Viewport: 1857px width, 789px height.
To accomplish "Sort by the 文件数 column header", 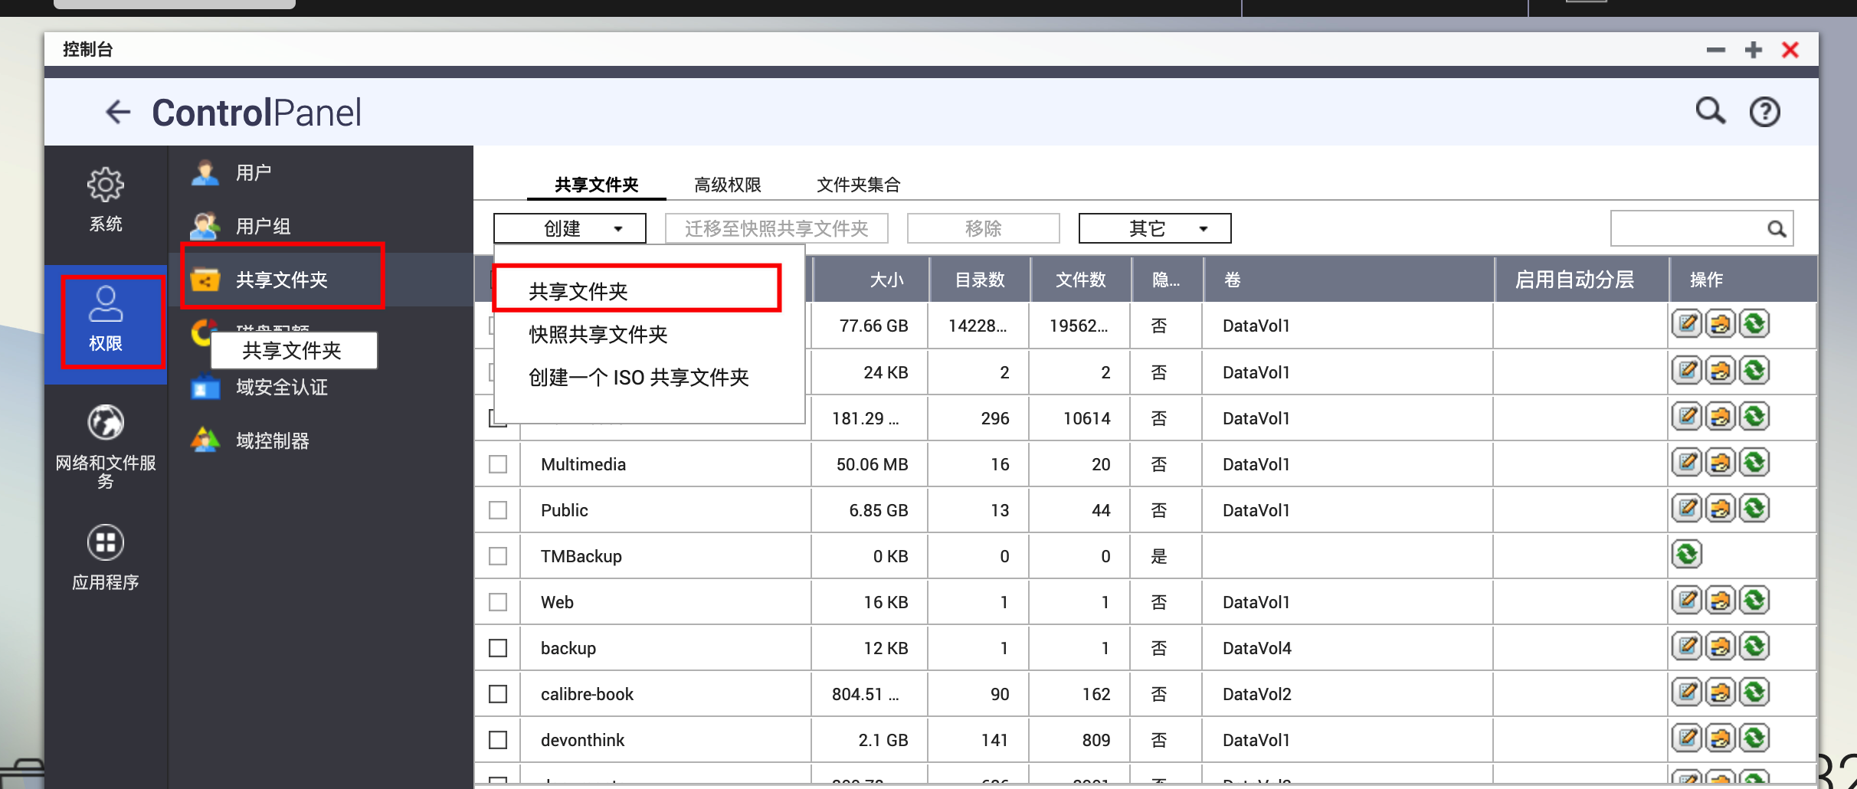I will pyautogui.click(x=1081, y=280).
